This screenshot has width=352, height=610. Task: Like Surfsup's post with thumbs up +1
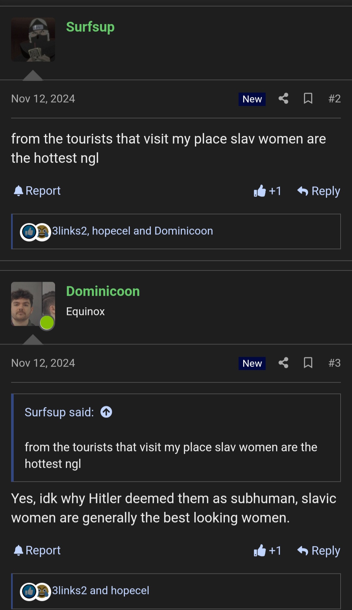(267, 191)
